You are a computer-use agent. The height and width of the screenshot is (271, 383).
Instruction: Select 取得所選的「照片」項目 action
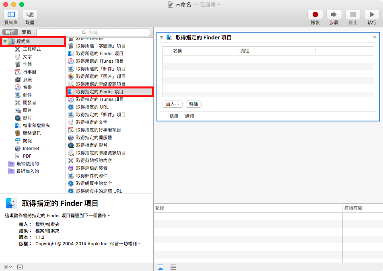click(109, 76)
